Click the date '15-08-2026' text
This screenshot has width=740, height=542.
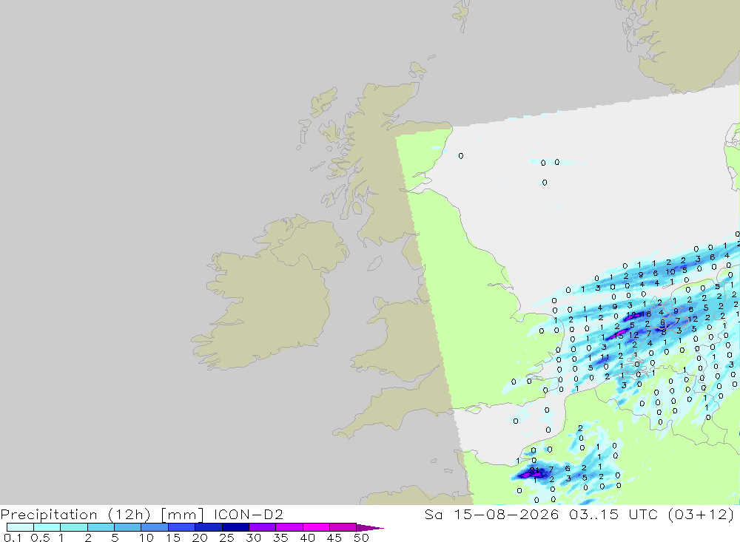506,514
